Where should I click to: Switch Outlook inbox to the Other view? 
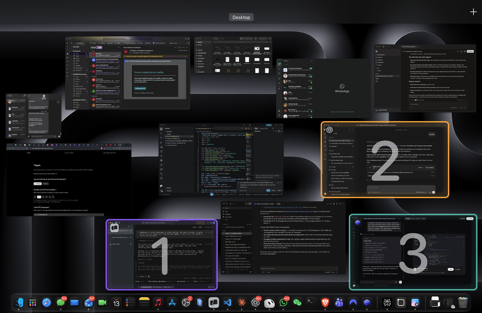(99, 47)
